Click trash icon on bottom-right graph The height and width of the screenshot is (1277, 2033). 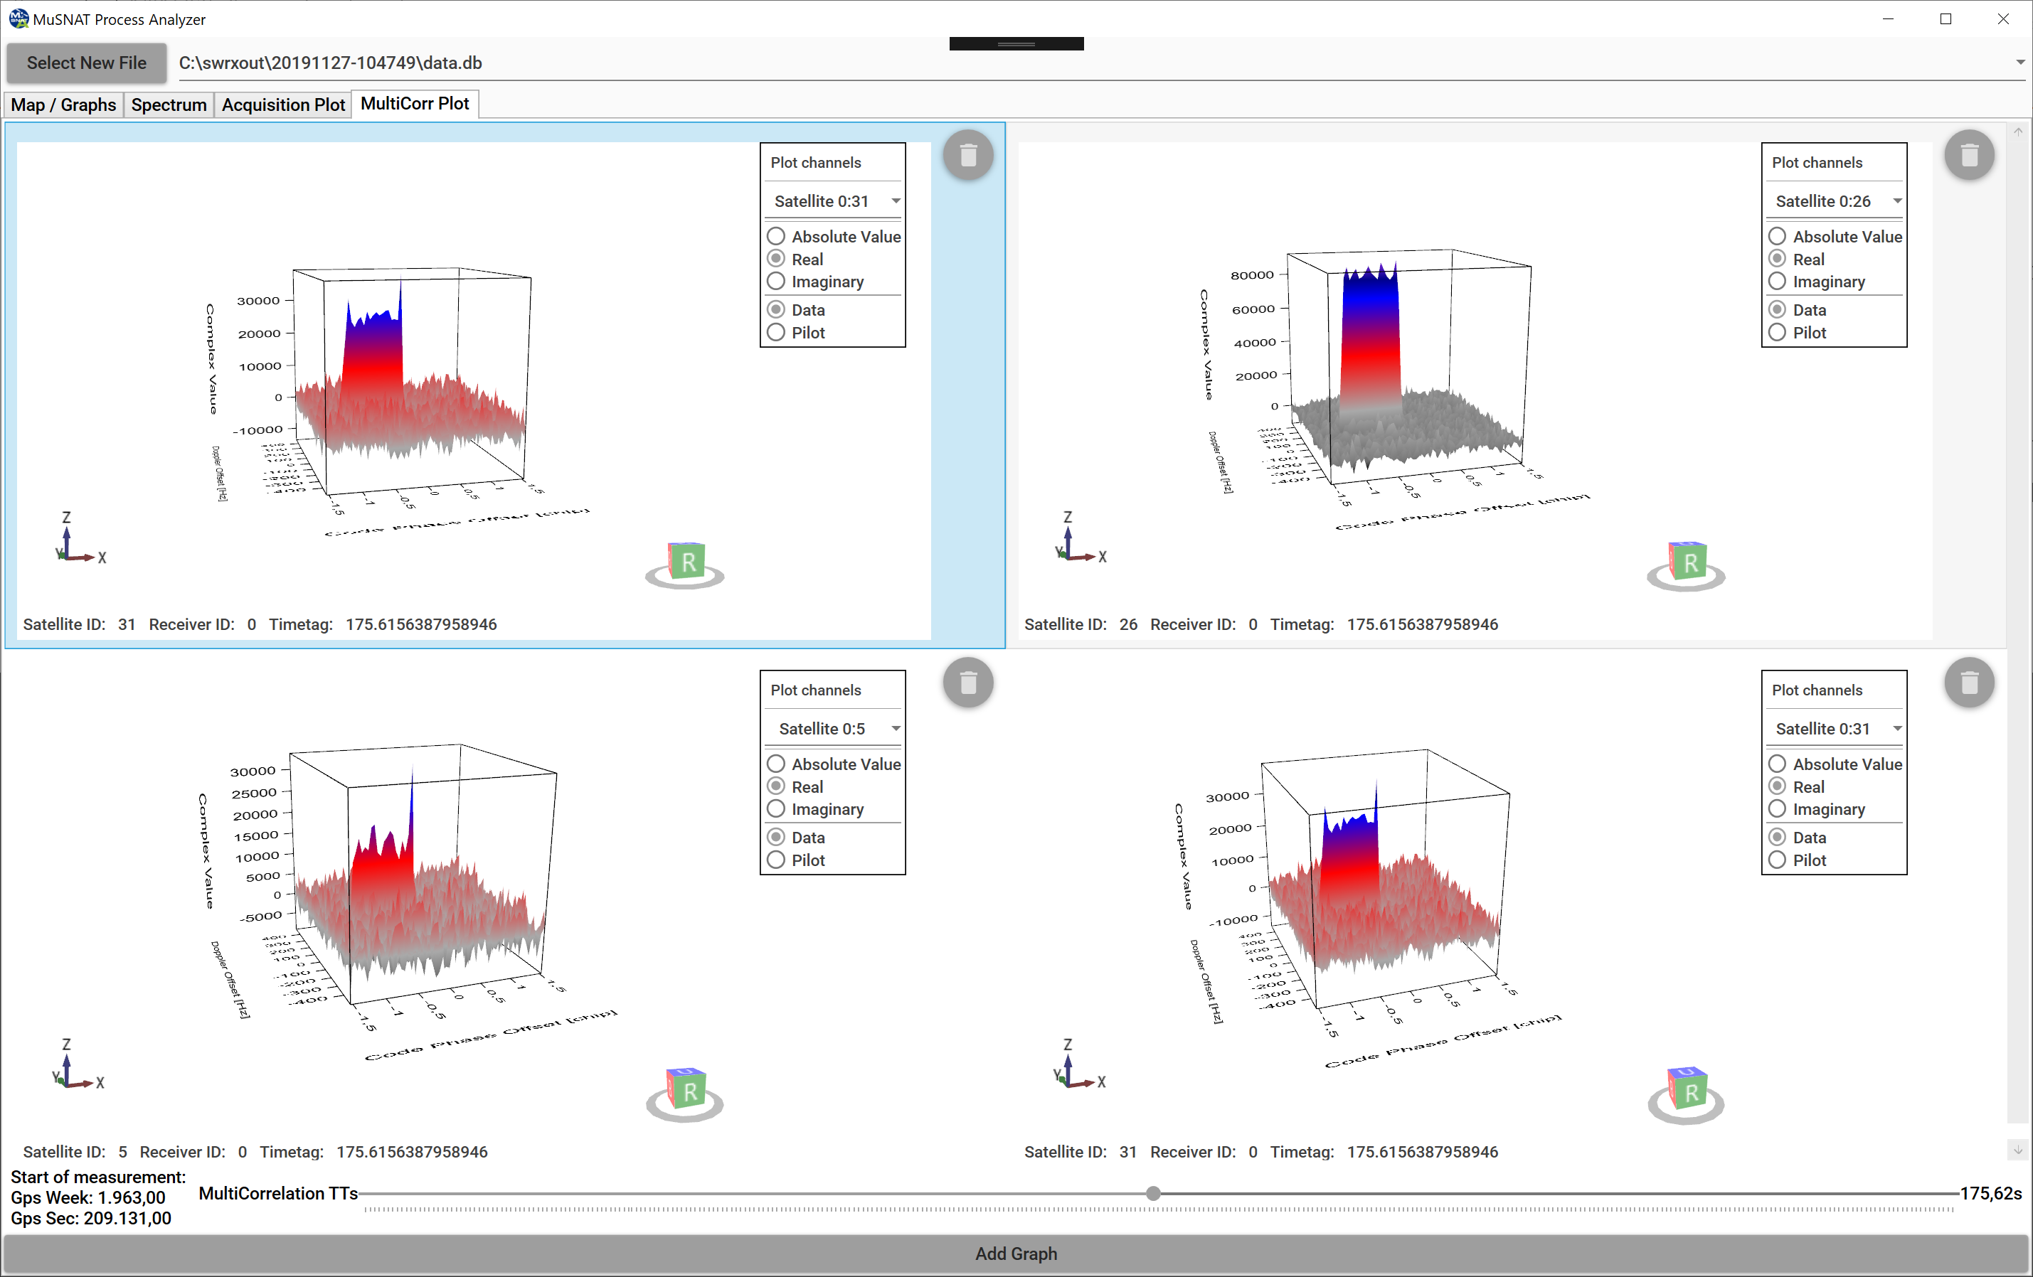point(1969,682)
